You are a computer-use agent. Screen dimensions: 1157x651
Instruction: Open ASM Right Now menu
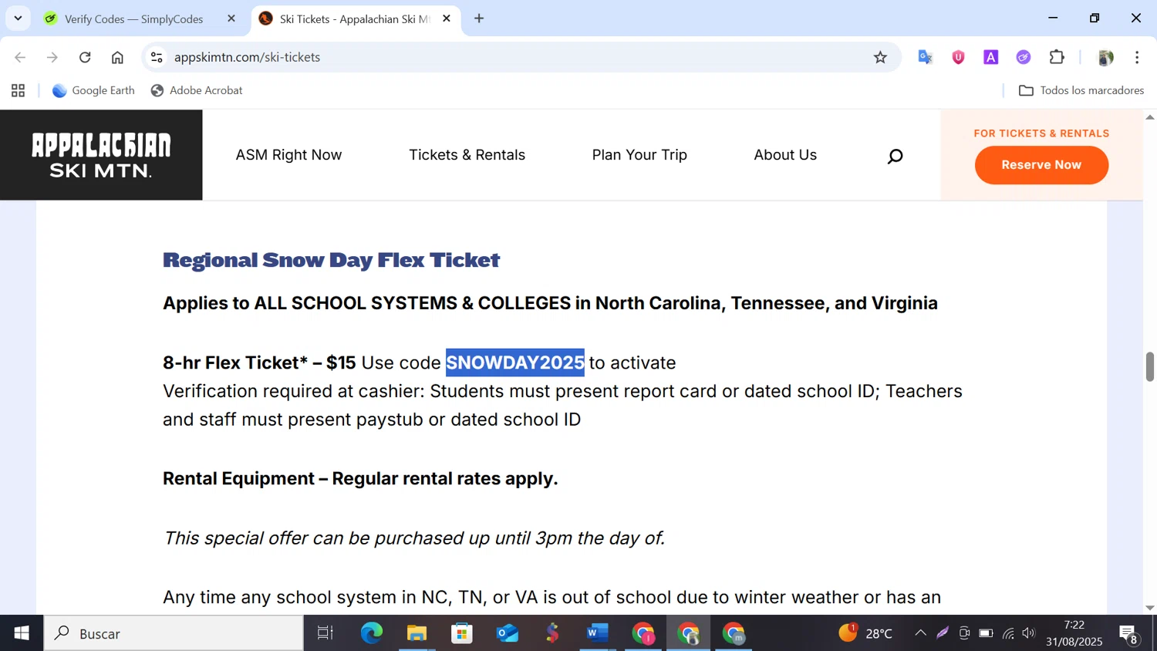[288, 155]
